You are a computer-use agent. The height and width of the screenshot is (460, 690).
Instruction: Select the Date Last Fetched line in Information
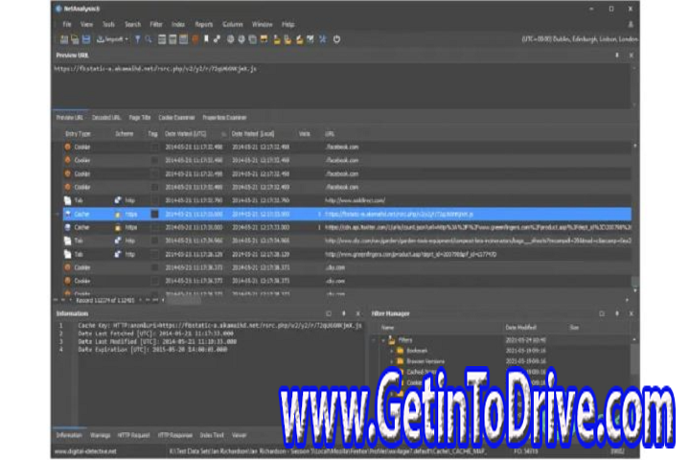pyautogui.click(x=155, y=334)
